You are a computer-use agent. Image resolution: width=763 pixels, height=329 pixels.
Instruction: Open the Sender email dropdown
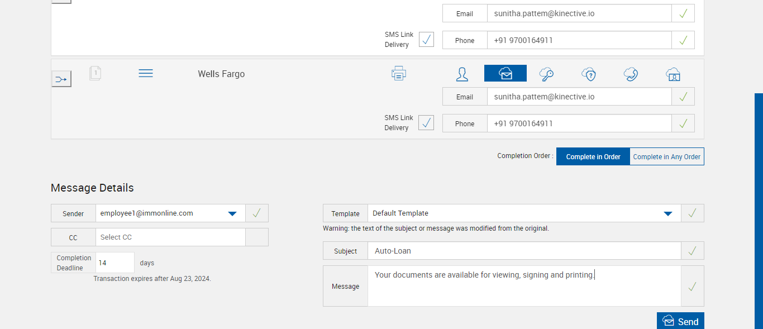232,213
